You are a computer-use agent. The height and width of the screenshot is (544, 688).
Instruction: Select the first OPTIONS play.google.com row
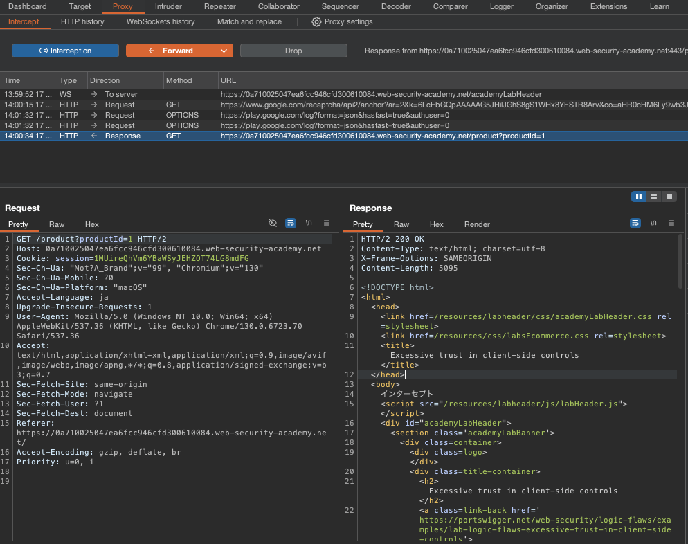click(x=344, y=115)
